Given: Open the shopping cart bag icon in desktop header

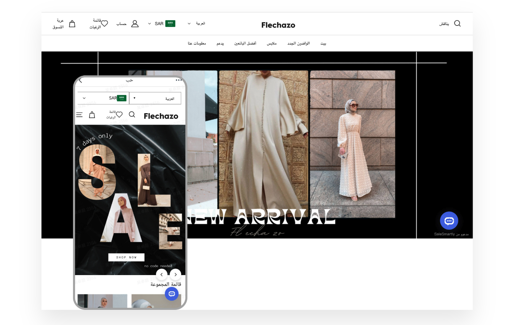Looking at the screenshot, I should tap(72, 24).
